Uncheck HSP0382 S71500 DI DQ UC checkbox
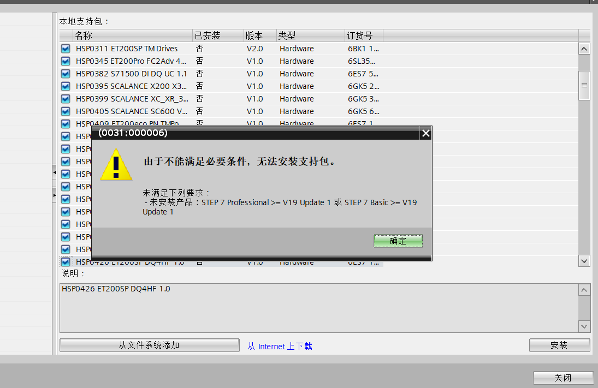Screen dimensions: 598x388 66,74
